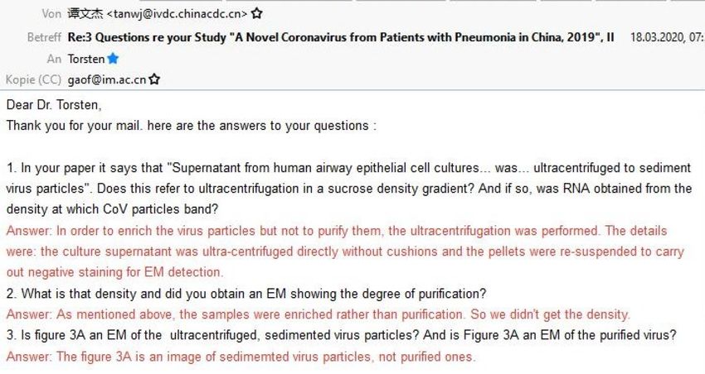The image size is (705, 374).
Task: Click the red answer saying "As mentioned above"
Action: [x=318, y=314]
